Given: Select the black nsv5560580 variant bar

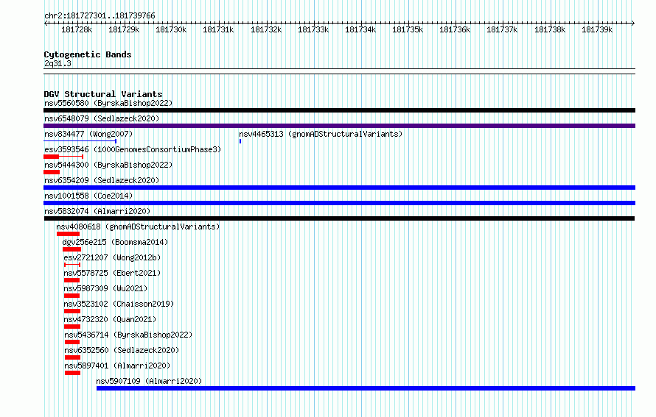Looking at the screenshot, I should (x=339, y=110).
